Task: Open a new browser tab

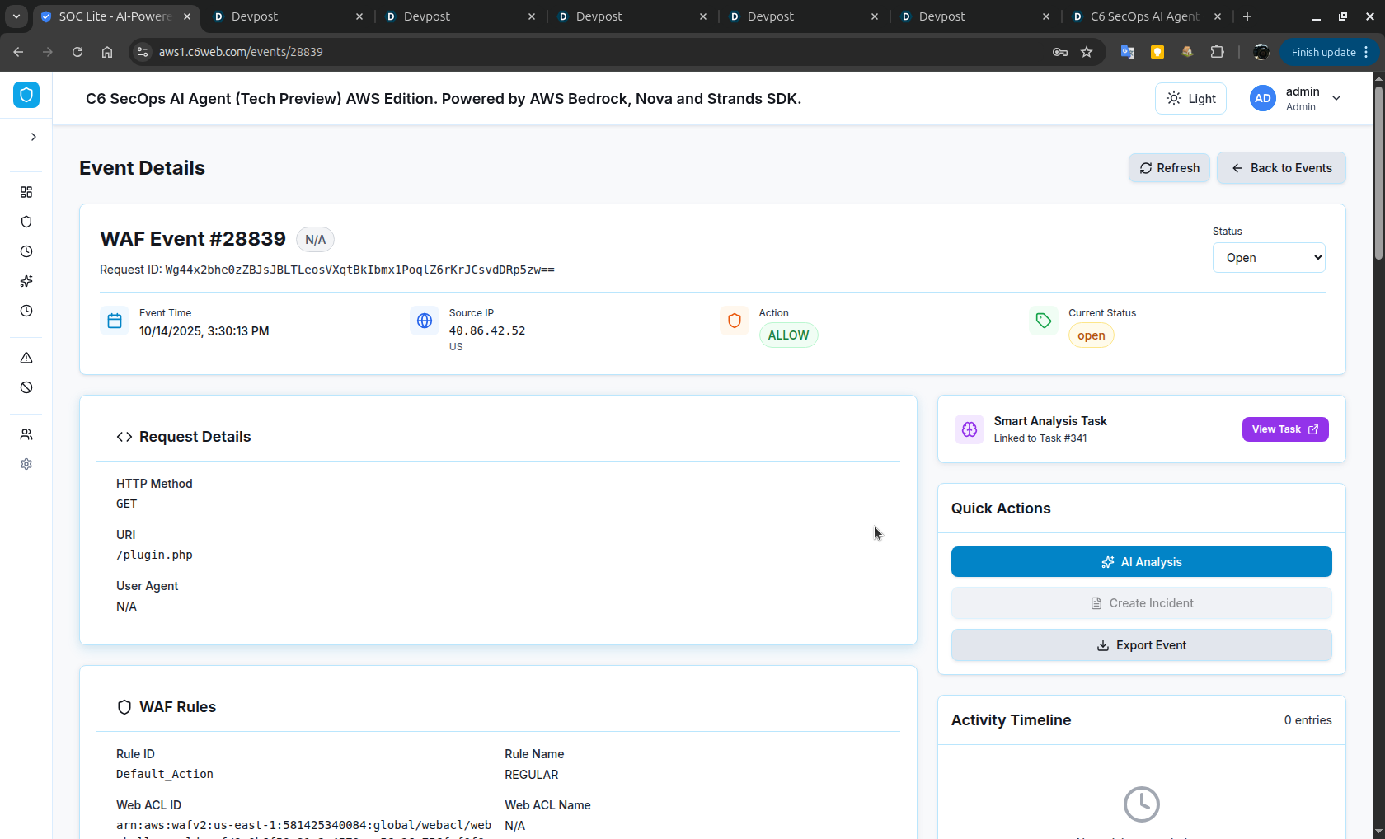Action: coord(1247,16)
